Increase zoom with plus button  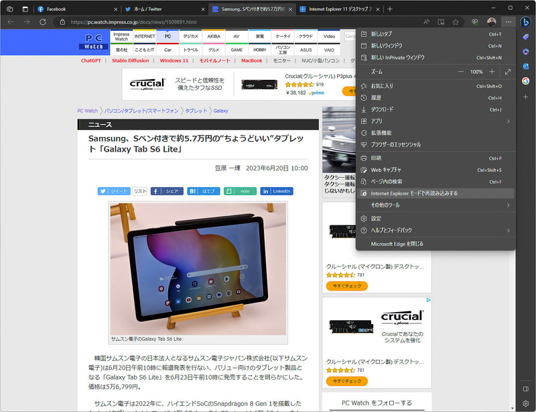[x=492, y=72]
